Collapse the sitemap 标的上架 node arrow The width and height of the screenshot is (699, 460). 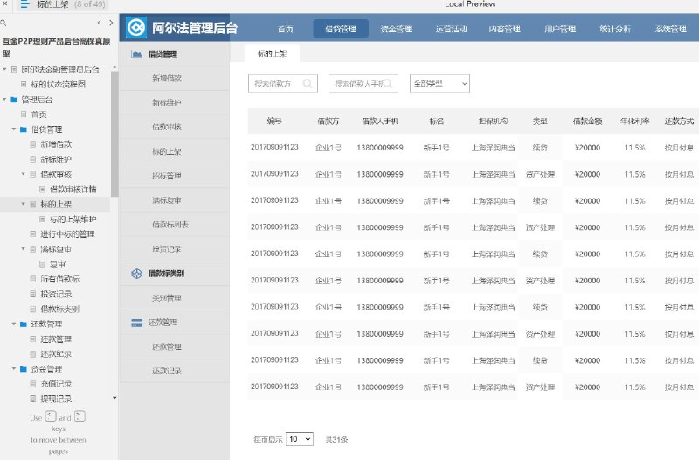click(x=24, y=204)
